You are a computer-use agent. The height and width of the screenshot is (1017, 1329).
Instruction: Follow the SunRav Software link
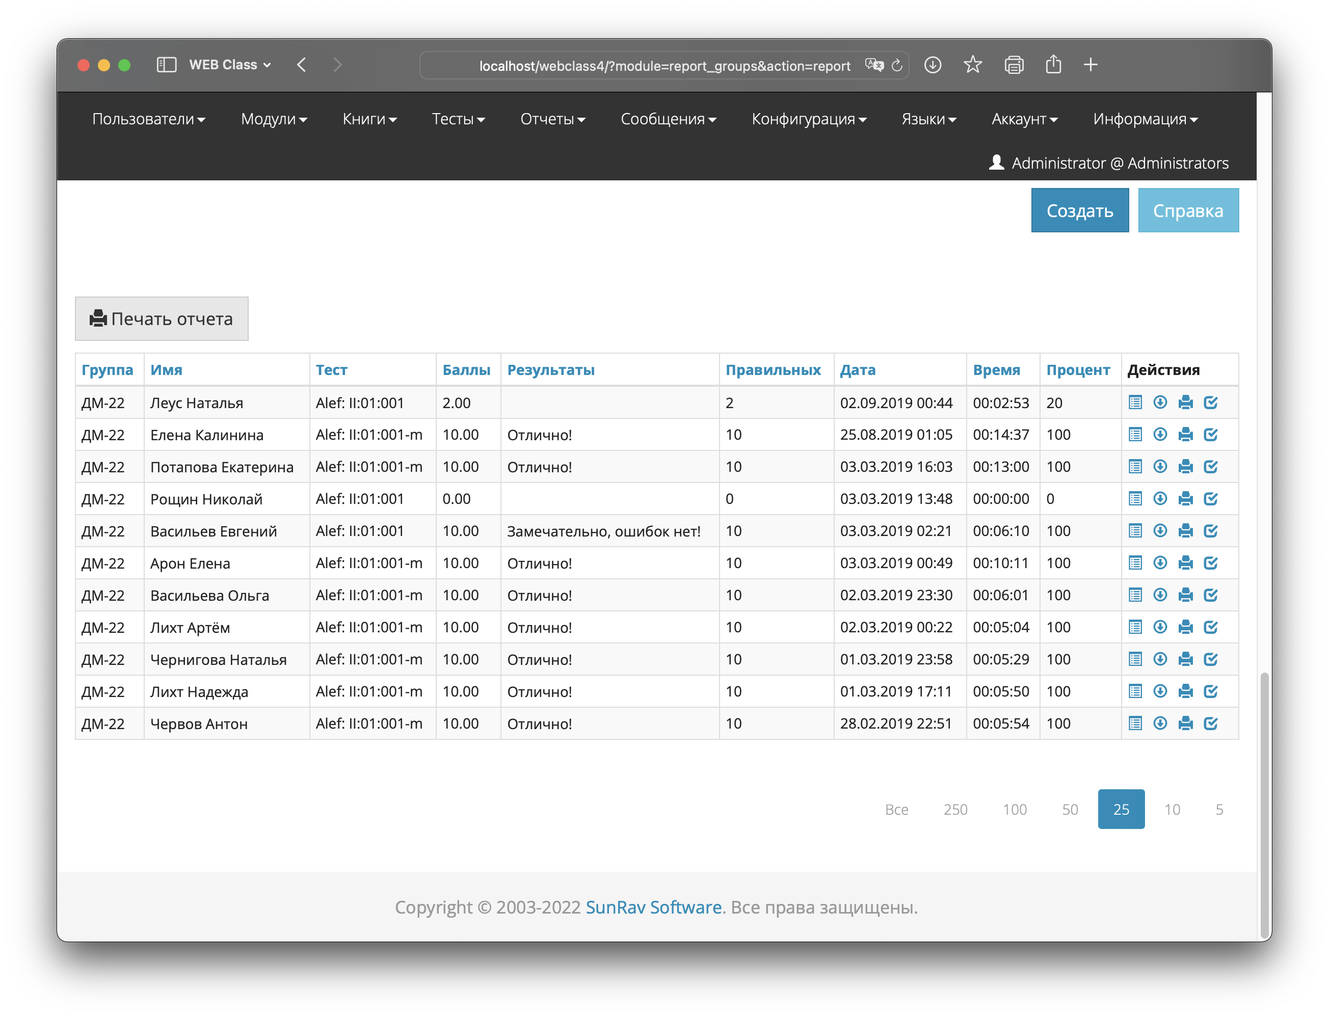click(653, 907)
